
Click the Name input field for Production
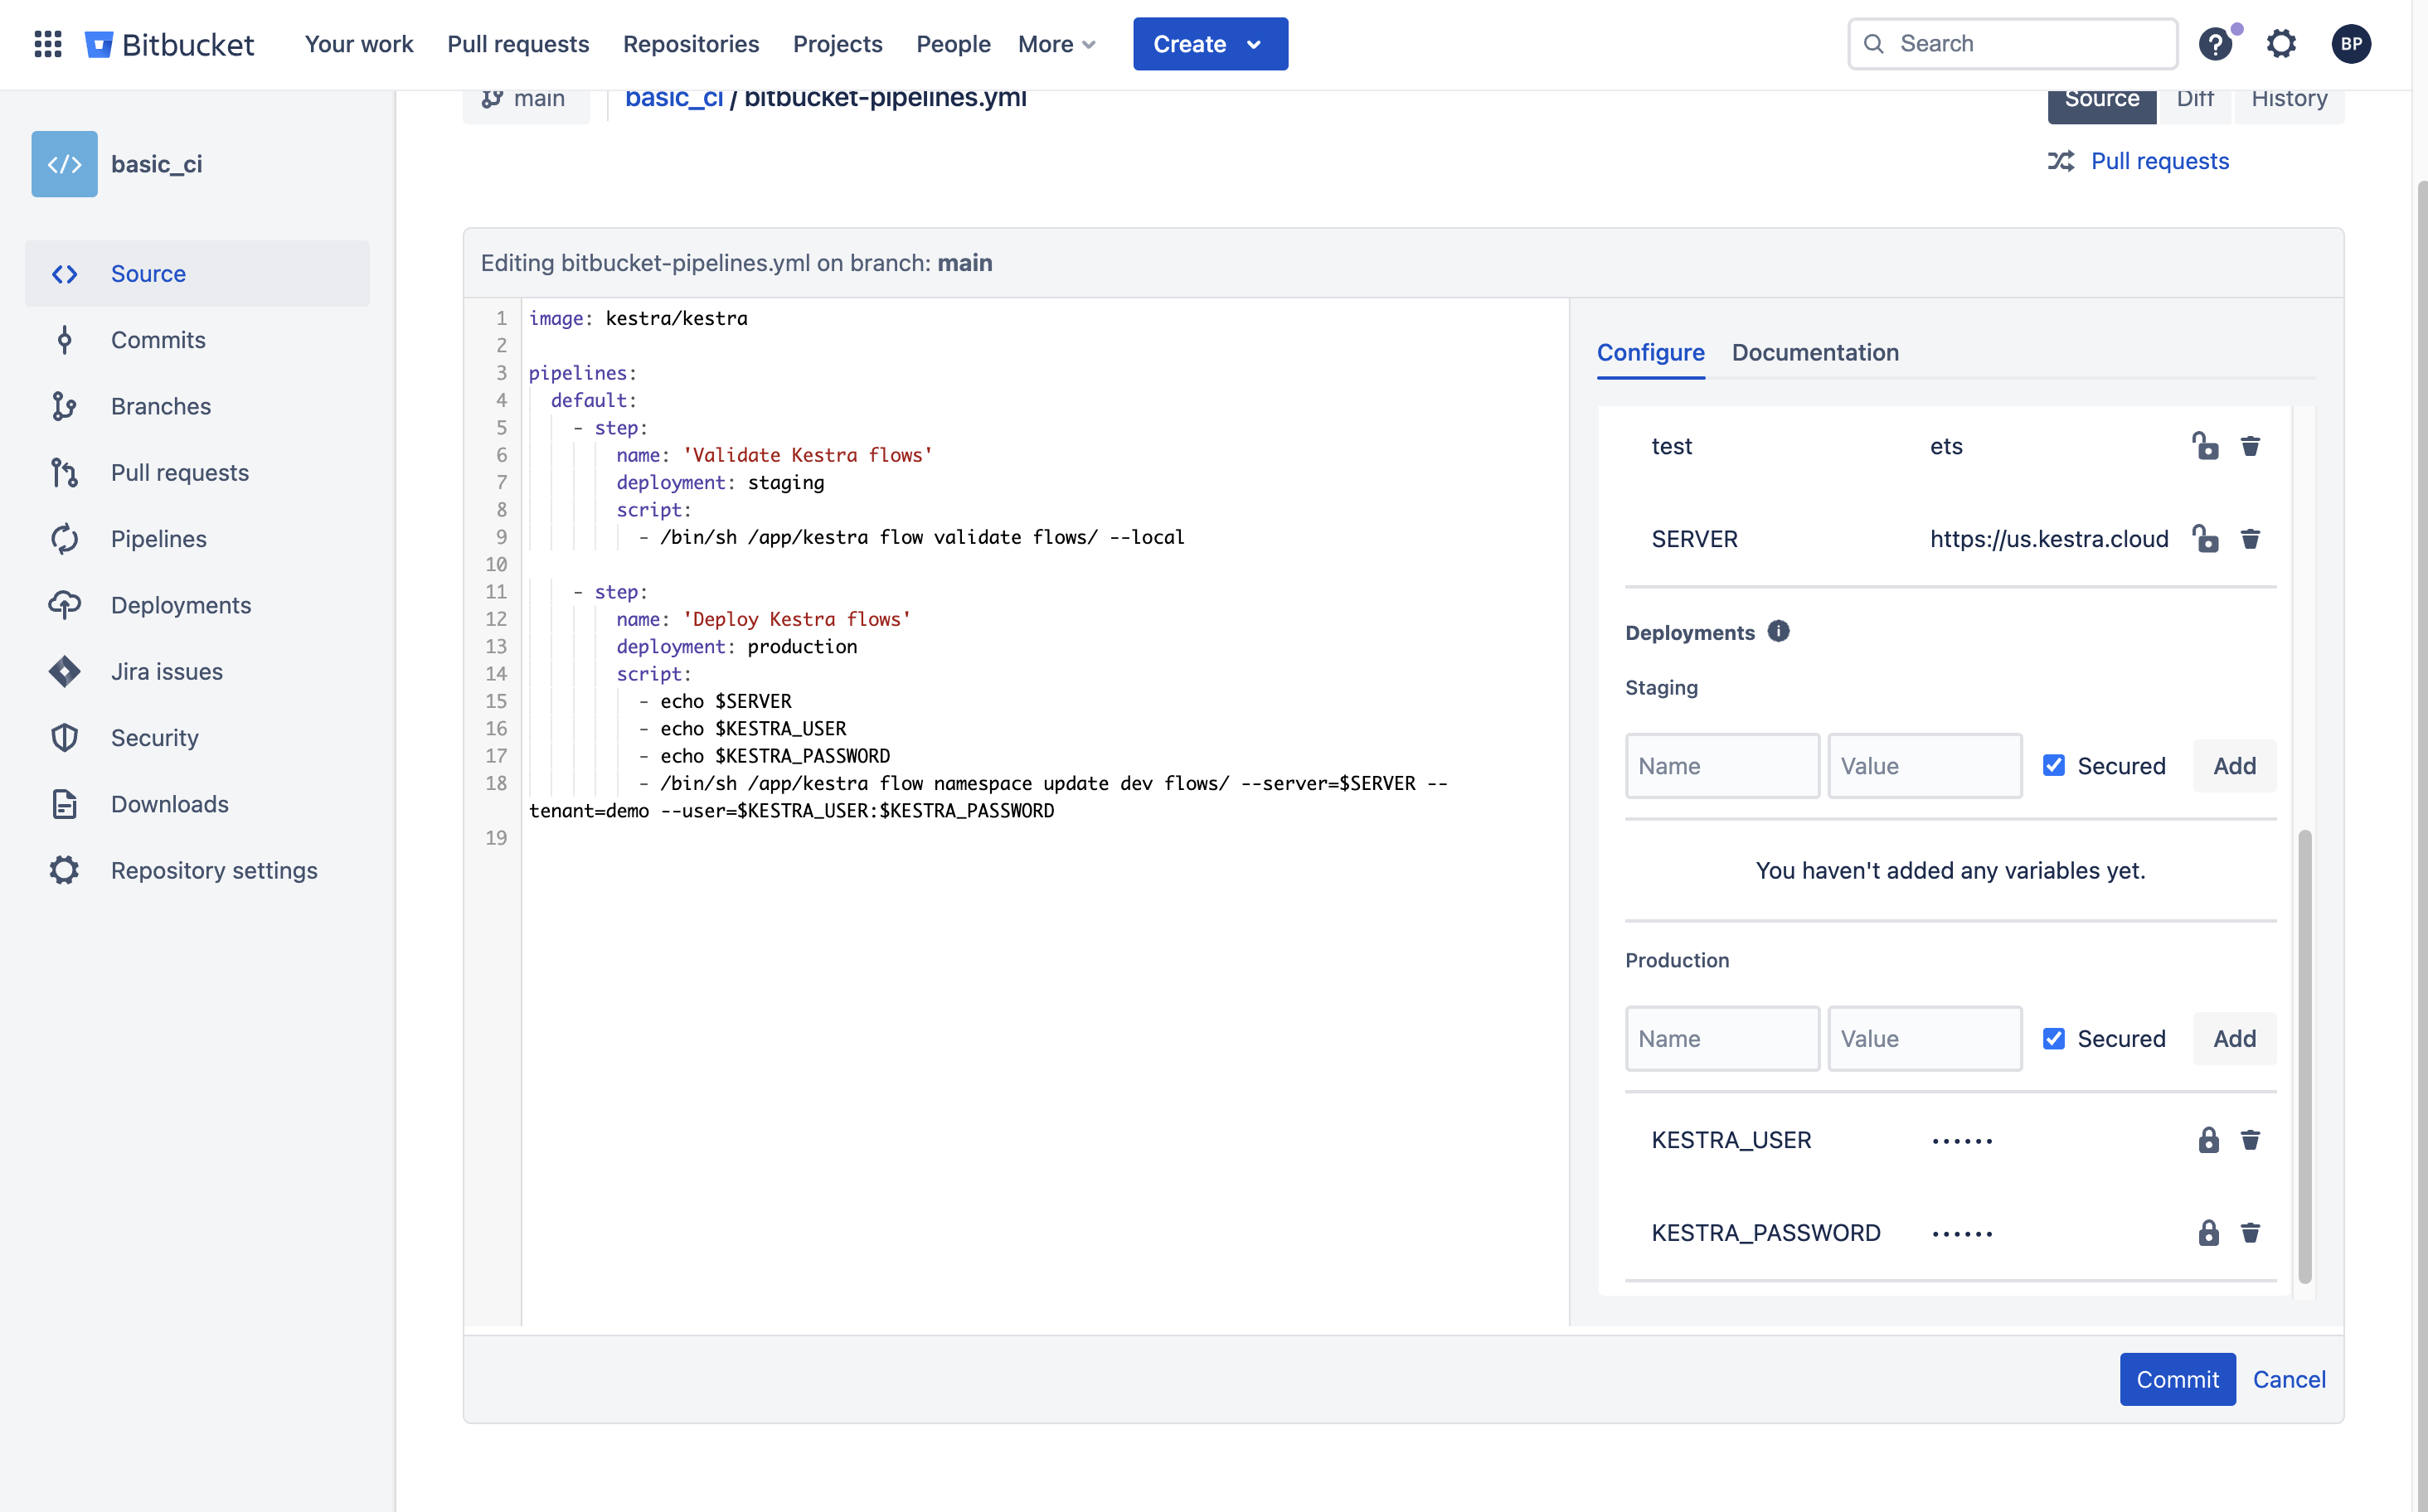[x=1721, y=1036]
